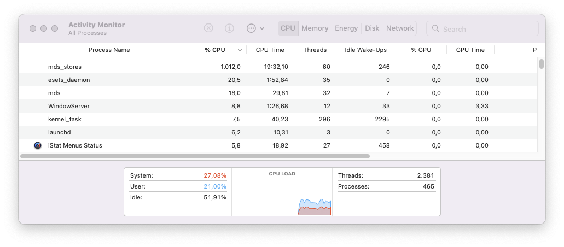
Task: Click the User 21,00% value
Action: pyautogui.click(x=215, y=186)
